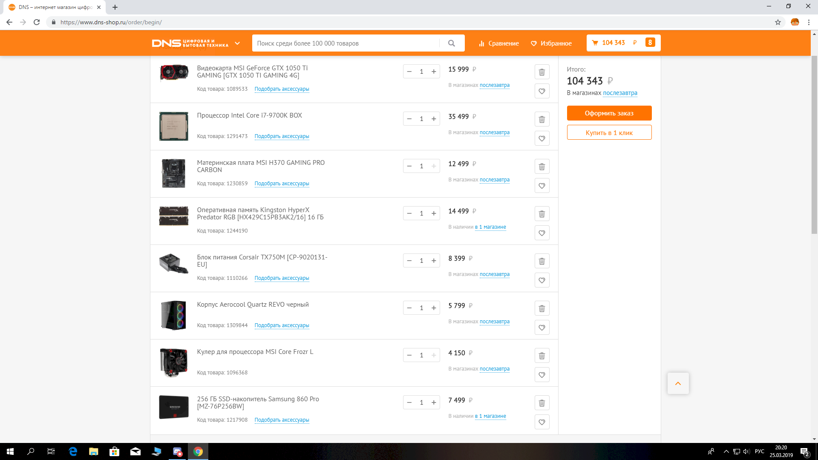818x460 pixels.
Task: Show hidden system tray icons
Action: (726, 451)
